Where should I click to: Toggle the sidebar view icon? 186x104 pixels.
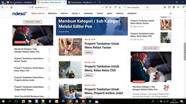tap(169, 7)
